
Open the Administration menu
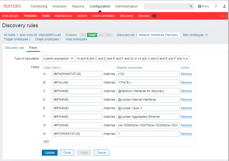tap(126, 6)
